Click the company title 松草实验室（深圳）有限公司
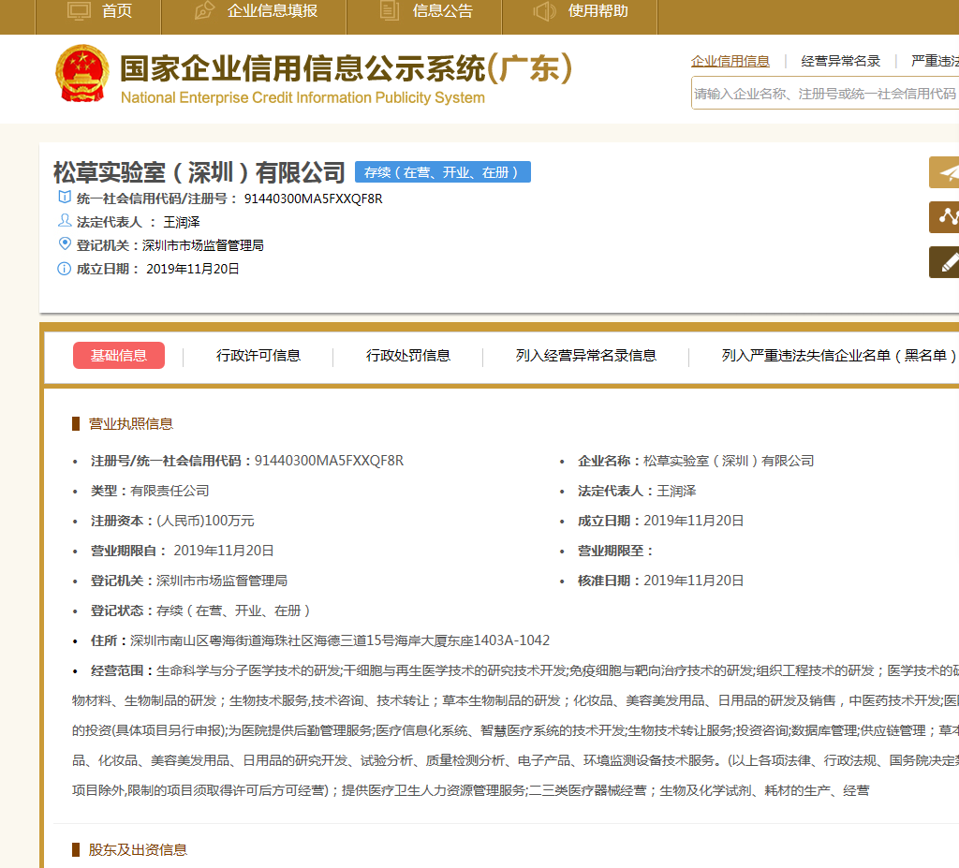This screenshot has width=959, height=868. point(199,172)
